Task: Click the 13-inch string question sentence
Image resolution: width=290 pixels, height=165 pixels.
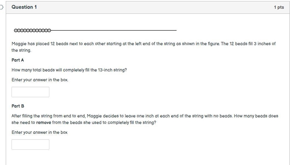Action: [x=69, y=70]
